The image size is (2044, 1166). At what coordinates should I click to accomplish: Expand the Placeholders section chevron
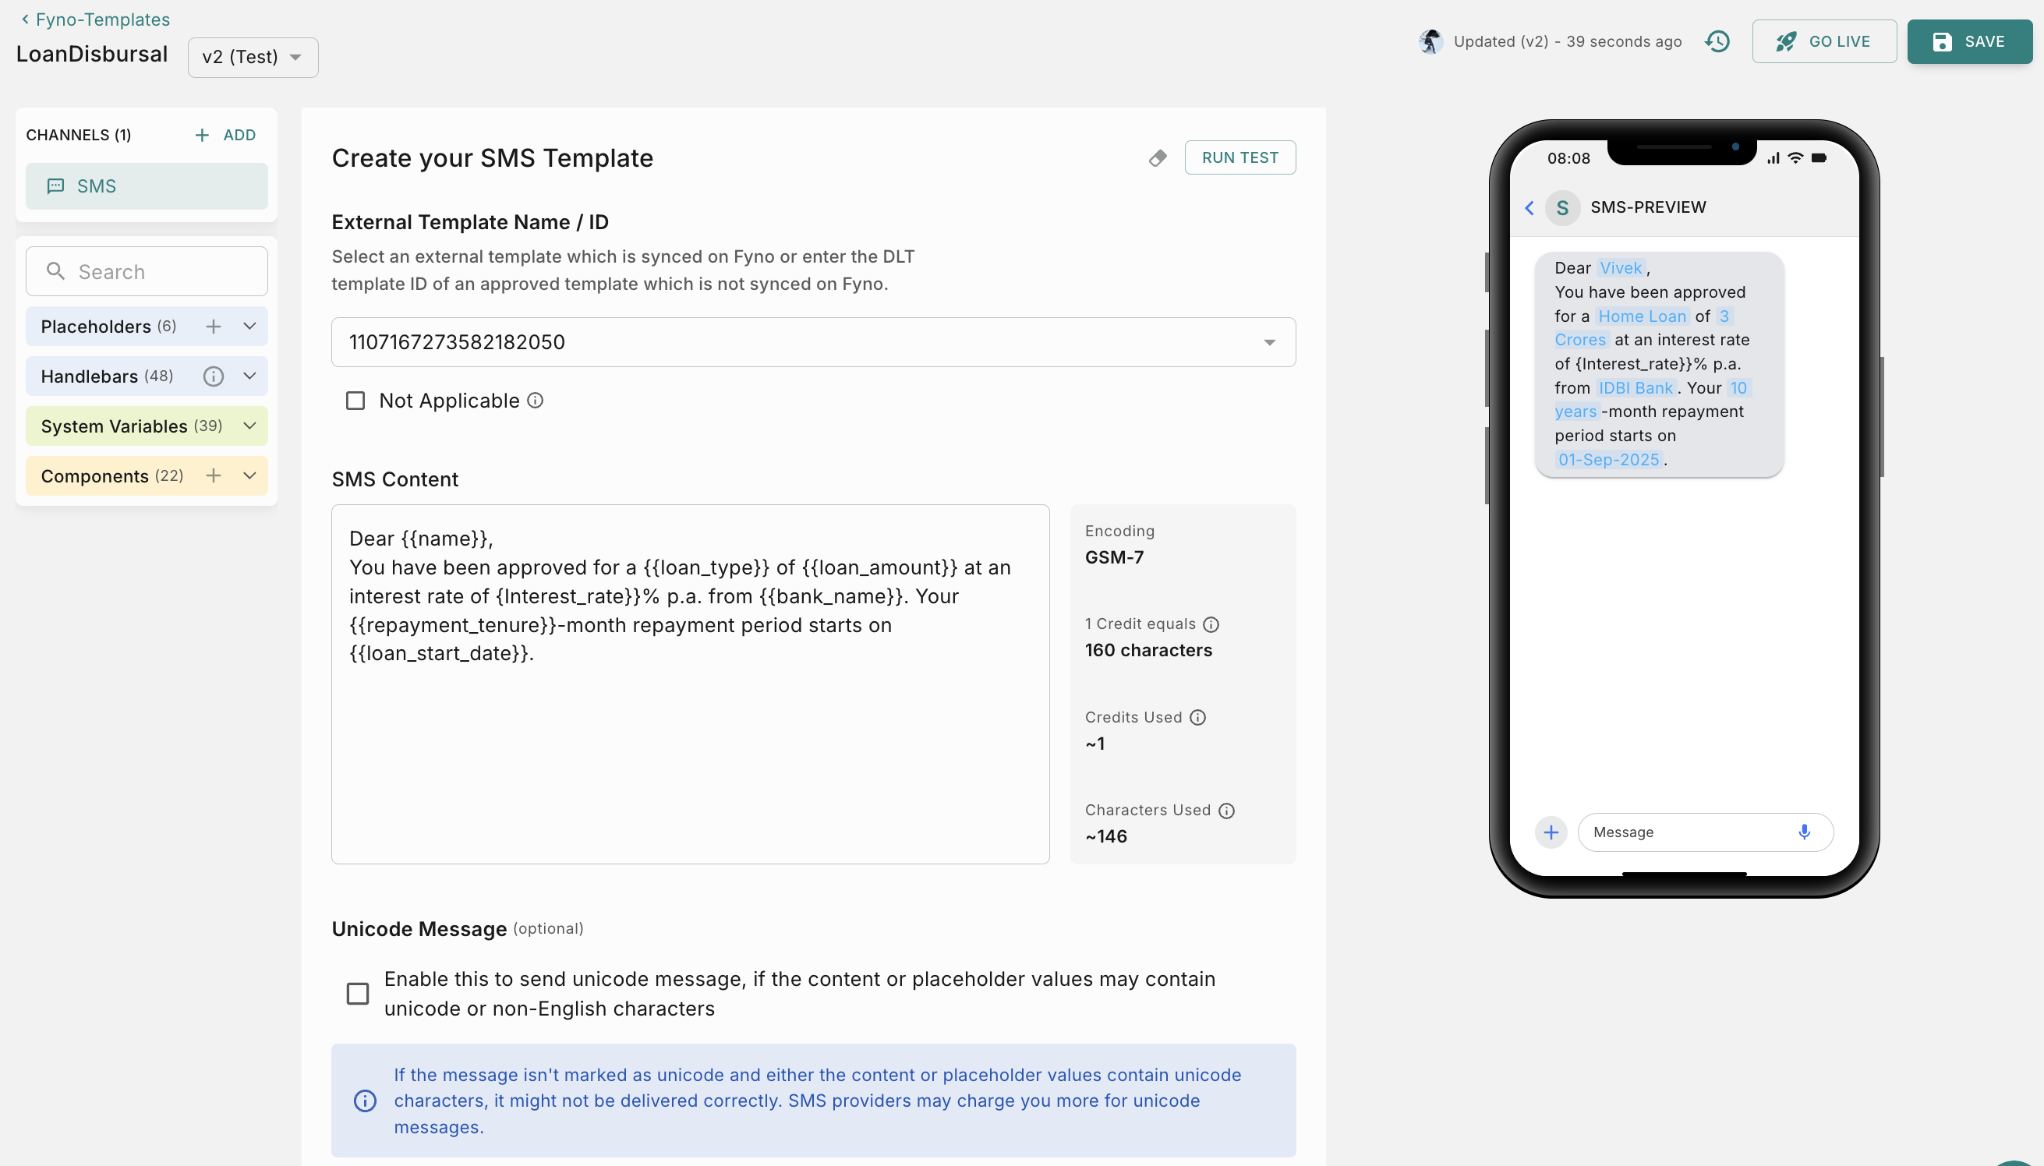[249, 326]
